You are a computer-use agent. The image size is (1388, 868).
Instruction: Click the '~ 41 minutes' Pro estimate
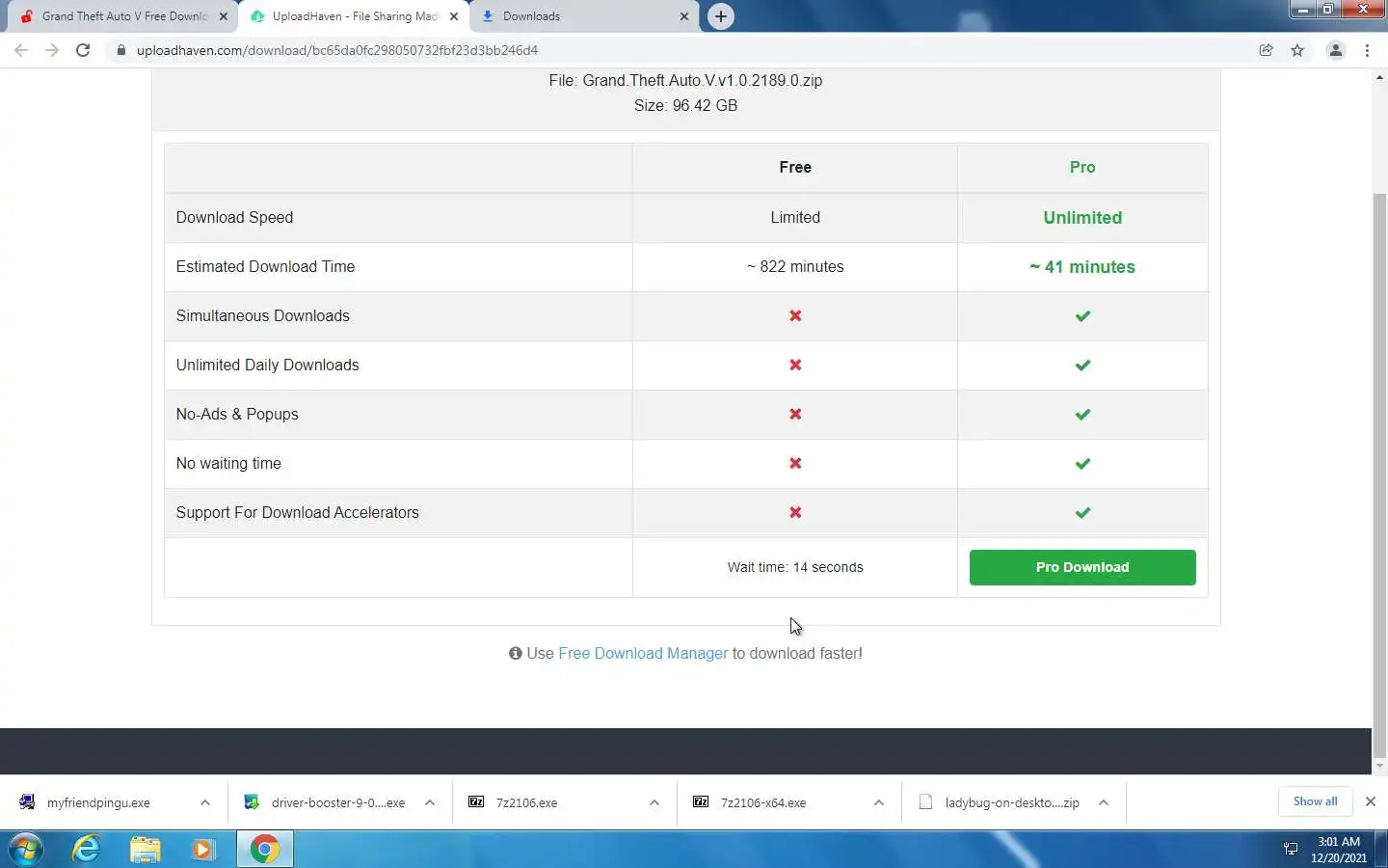(x=1082, y=267)
